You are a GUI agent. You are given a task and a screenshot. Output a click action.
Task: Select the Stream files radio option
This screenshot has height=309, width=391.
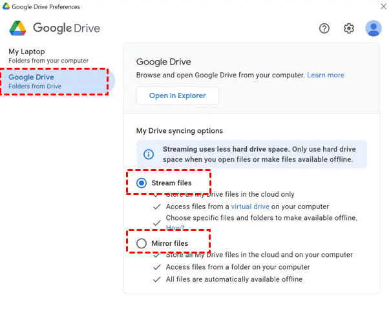point(142,183)
